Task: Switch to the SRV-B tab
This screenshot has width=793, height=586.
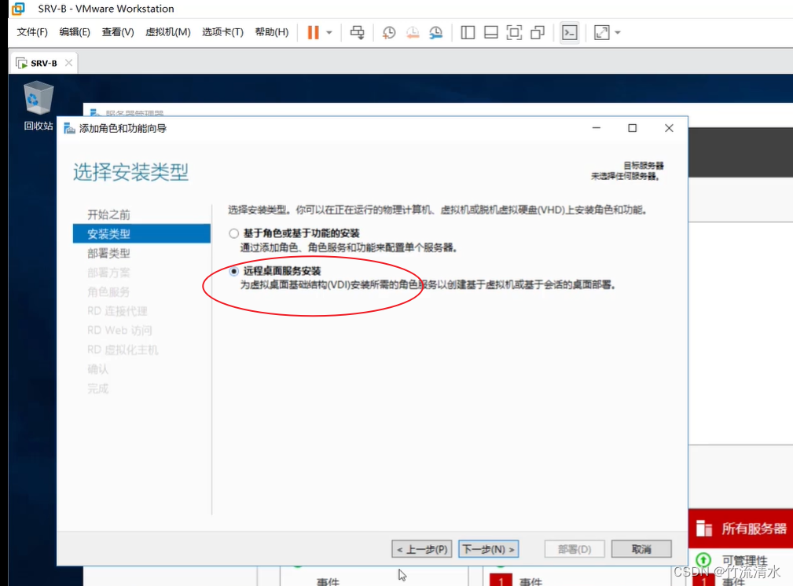Action: click(43, 63)
